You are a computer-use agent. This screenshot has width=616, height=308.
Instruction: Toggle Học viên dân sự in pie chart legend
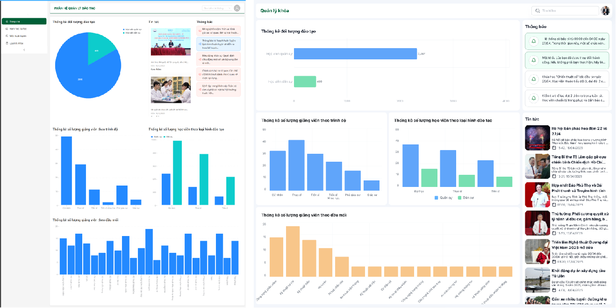[124, 33]
